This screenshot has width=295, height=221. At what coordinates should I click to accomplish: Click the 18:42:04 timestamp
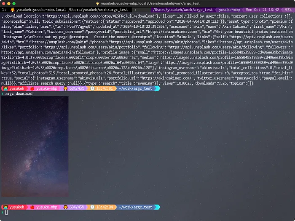point(105,207)
